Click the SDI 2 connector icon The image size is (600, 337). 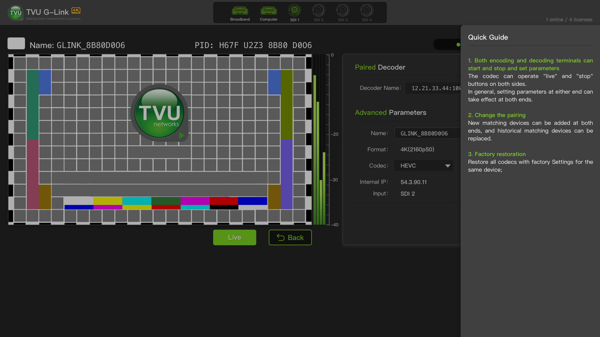318,10
